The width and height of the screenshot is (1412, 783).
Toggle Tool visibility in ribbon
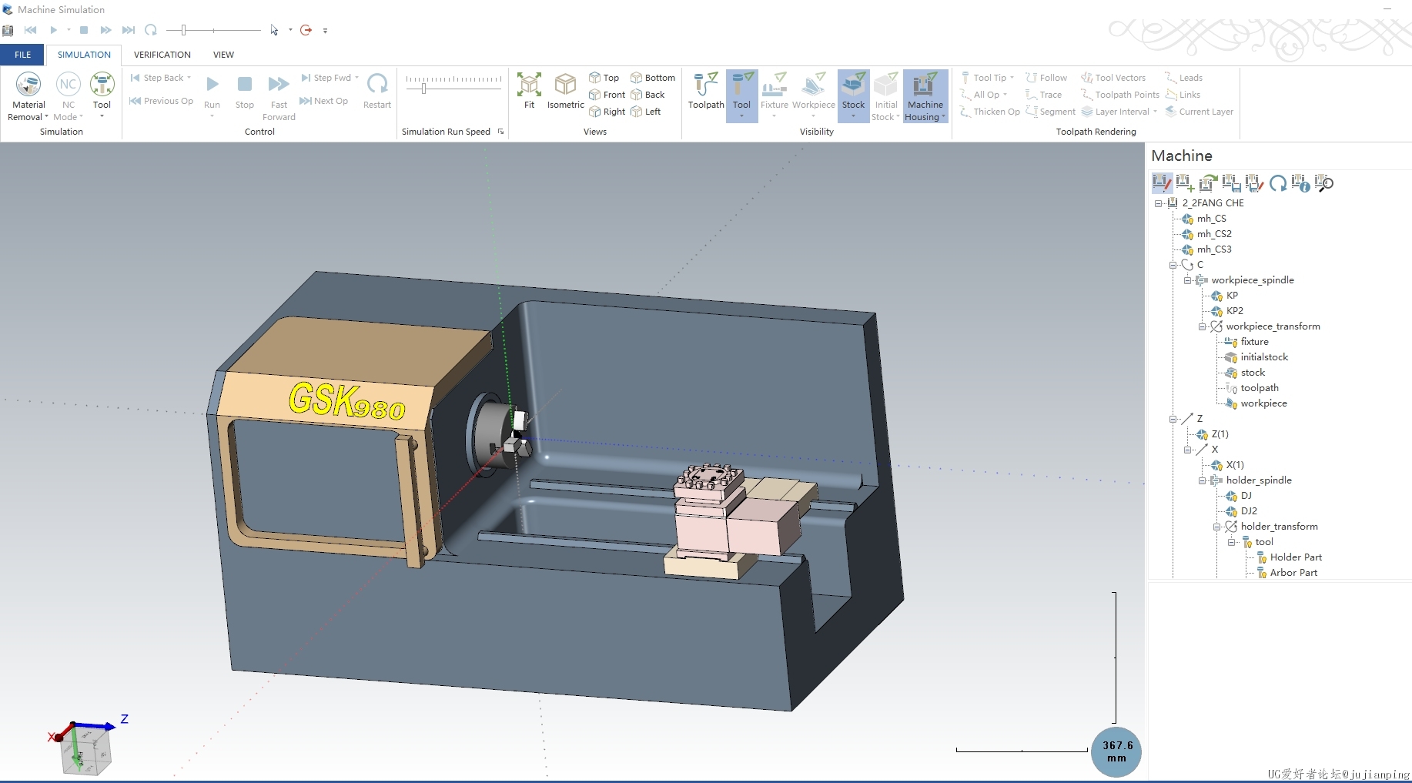click(x=741, y=91)
